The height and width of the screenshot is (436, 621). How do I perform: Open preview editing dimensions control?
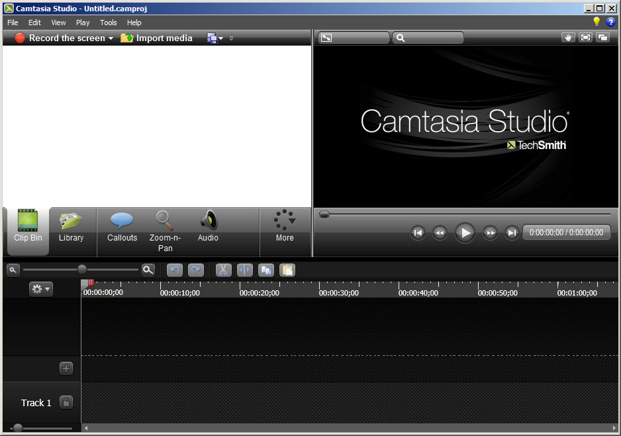pos(354,38)
